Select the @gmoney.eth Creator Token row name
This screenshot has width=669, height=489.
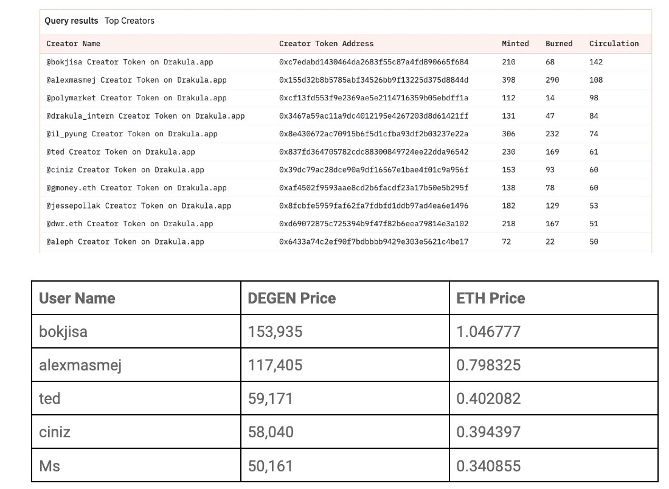[x=136, y=187]
